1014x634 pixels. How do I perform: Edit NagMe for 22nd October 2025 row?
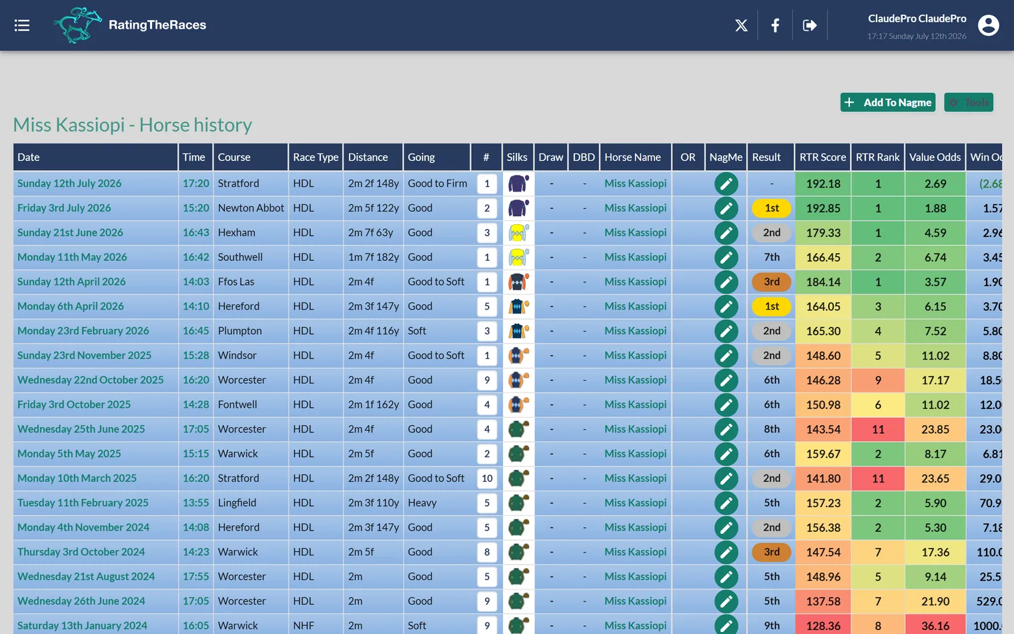pos(726,380)
